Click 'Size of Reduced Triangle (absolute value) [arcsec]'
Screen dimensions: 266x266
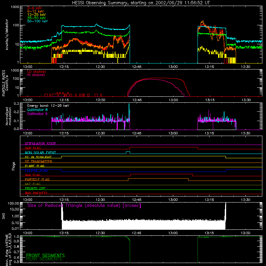[x=84, y=205]
